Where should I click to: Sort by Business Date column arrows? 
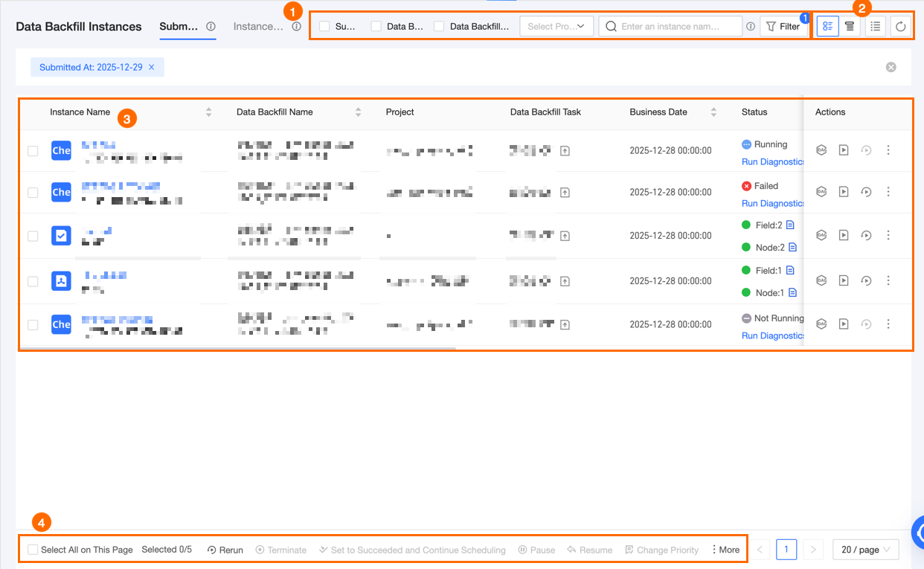tap(714, 112)
